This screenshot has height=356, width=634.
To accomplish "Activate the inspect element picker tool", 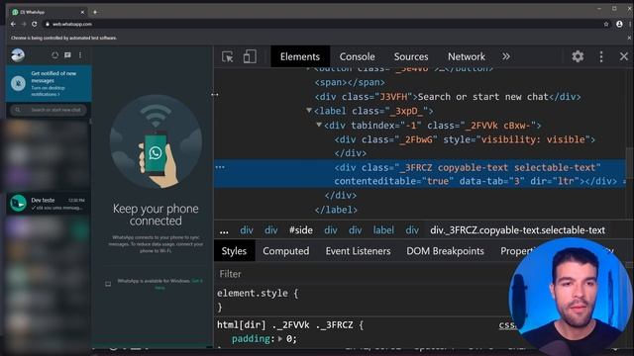I will tap(228, 56).
